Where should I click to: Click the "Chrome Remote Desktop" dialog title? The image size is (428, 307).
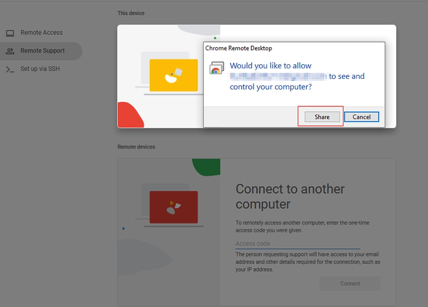click(x=239, y=48)
